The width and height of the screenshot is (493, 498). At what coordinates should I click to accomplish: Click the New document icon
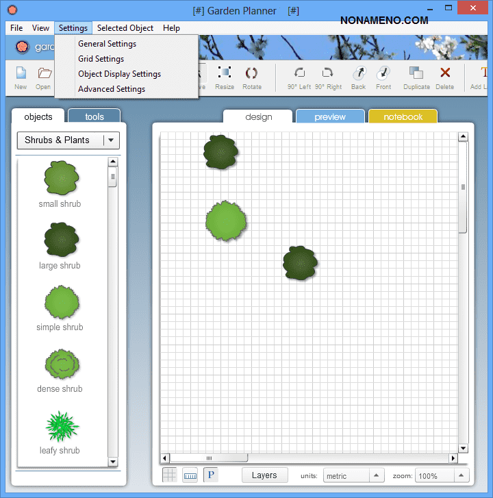coord(21,74)
